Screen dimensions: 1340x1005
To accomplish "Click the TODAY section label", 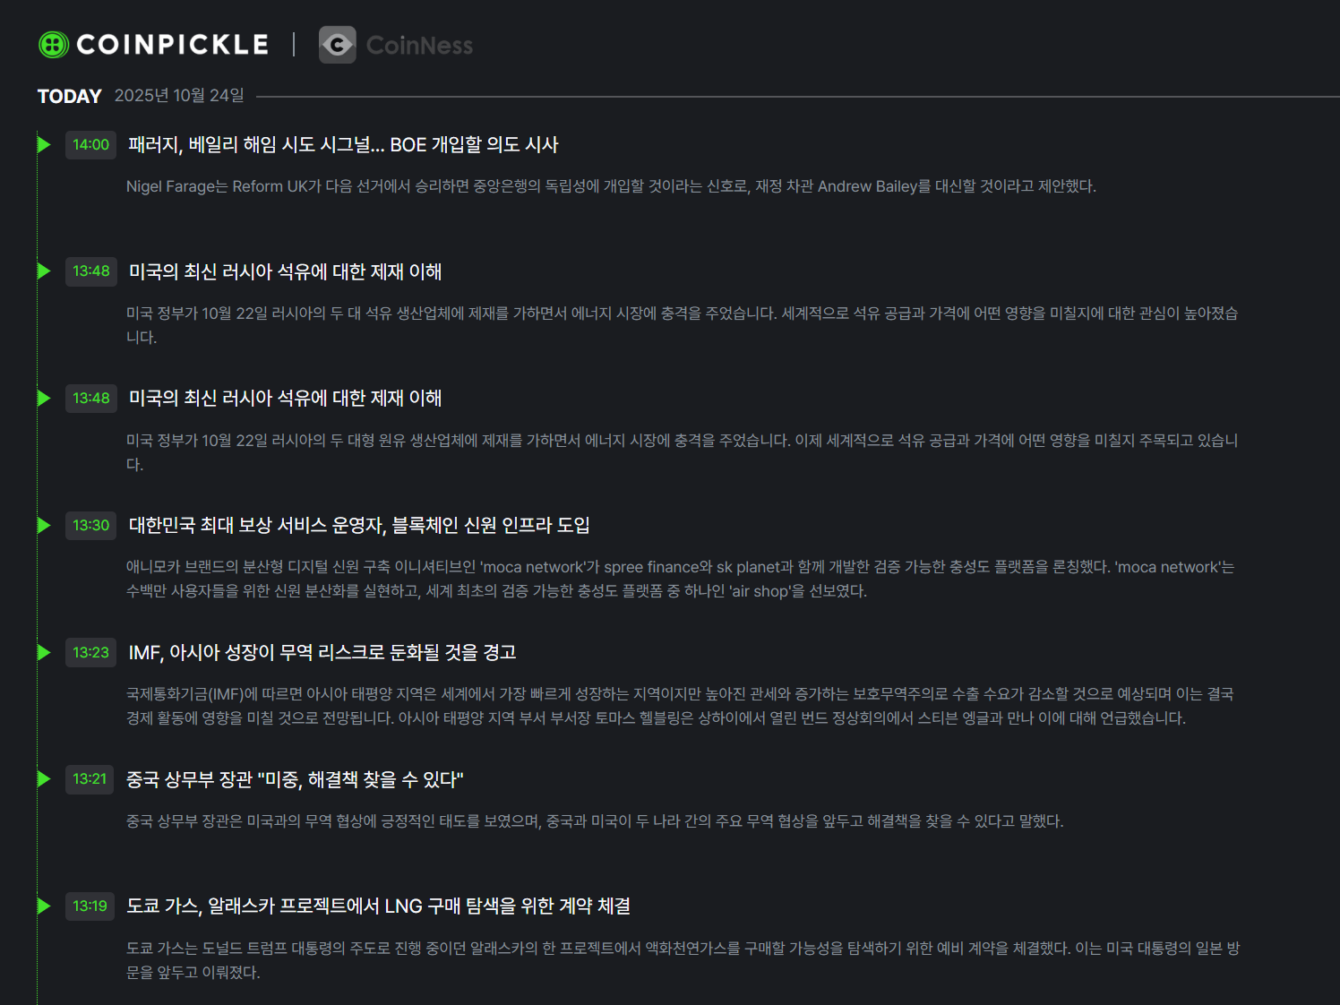I will pyautogui.click(x=69, y=96).
